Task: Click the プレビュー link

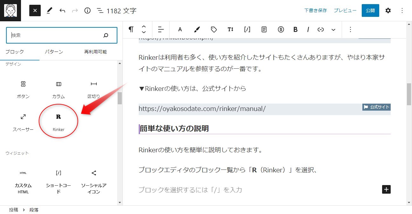Action: [x=345, y=10]
